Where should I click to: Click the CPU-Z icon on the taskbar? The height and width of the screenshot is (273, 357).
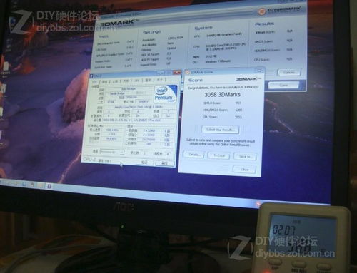49,186
